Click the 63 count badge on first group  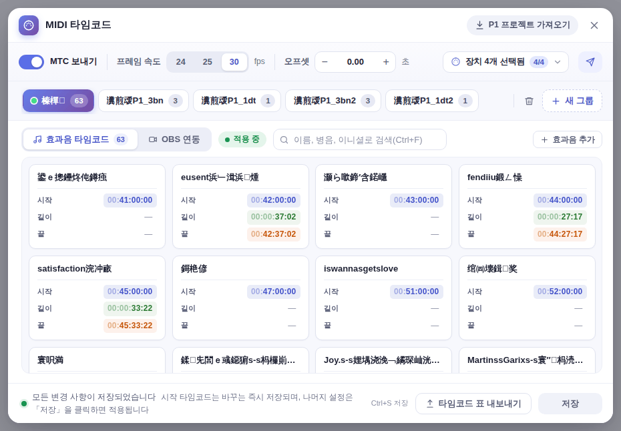point(79,101)
